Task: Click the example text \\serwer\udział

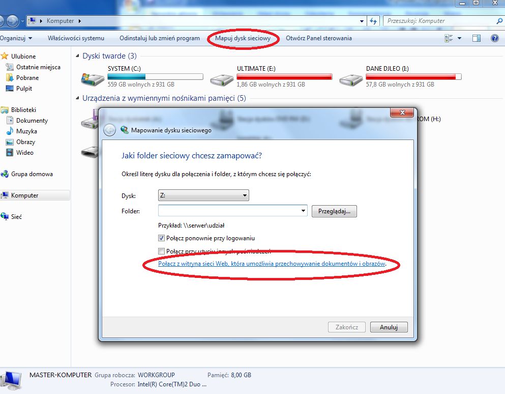Action: [203, 226]
